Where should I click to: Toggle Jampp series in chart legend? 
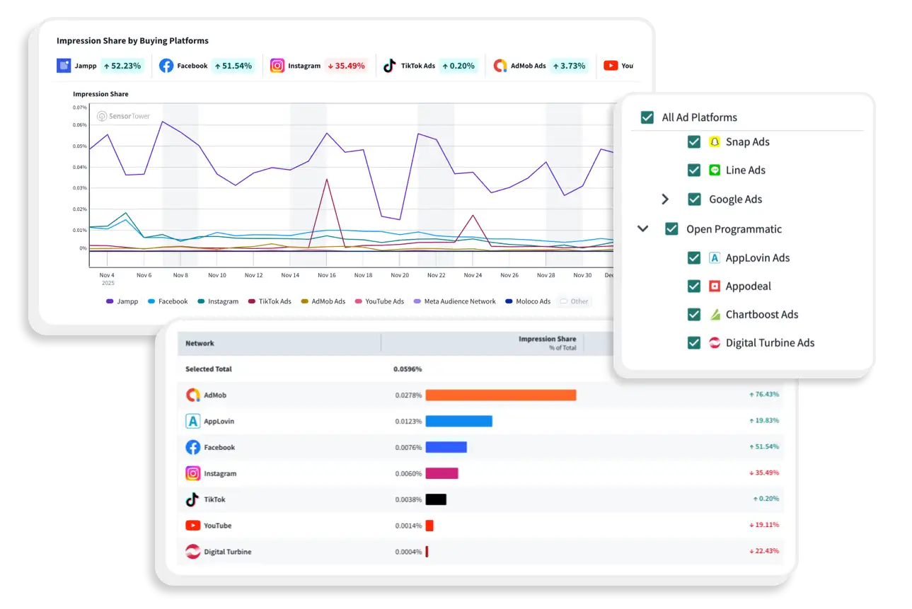click(x=122, y=301)
